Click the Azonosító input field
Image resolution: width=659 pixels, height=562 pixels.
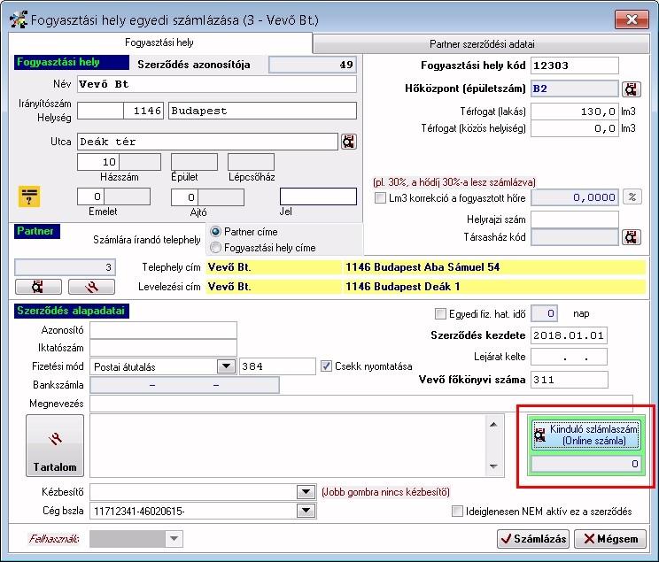click(163, 330)
